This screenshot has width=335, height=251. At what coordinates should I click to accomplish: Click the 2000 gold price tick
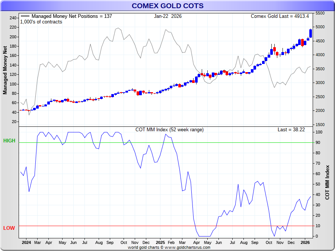(x=320, y=111)
